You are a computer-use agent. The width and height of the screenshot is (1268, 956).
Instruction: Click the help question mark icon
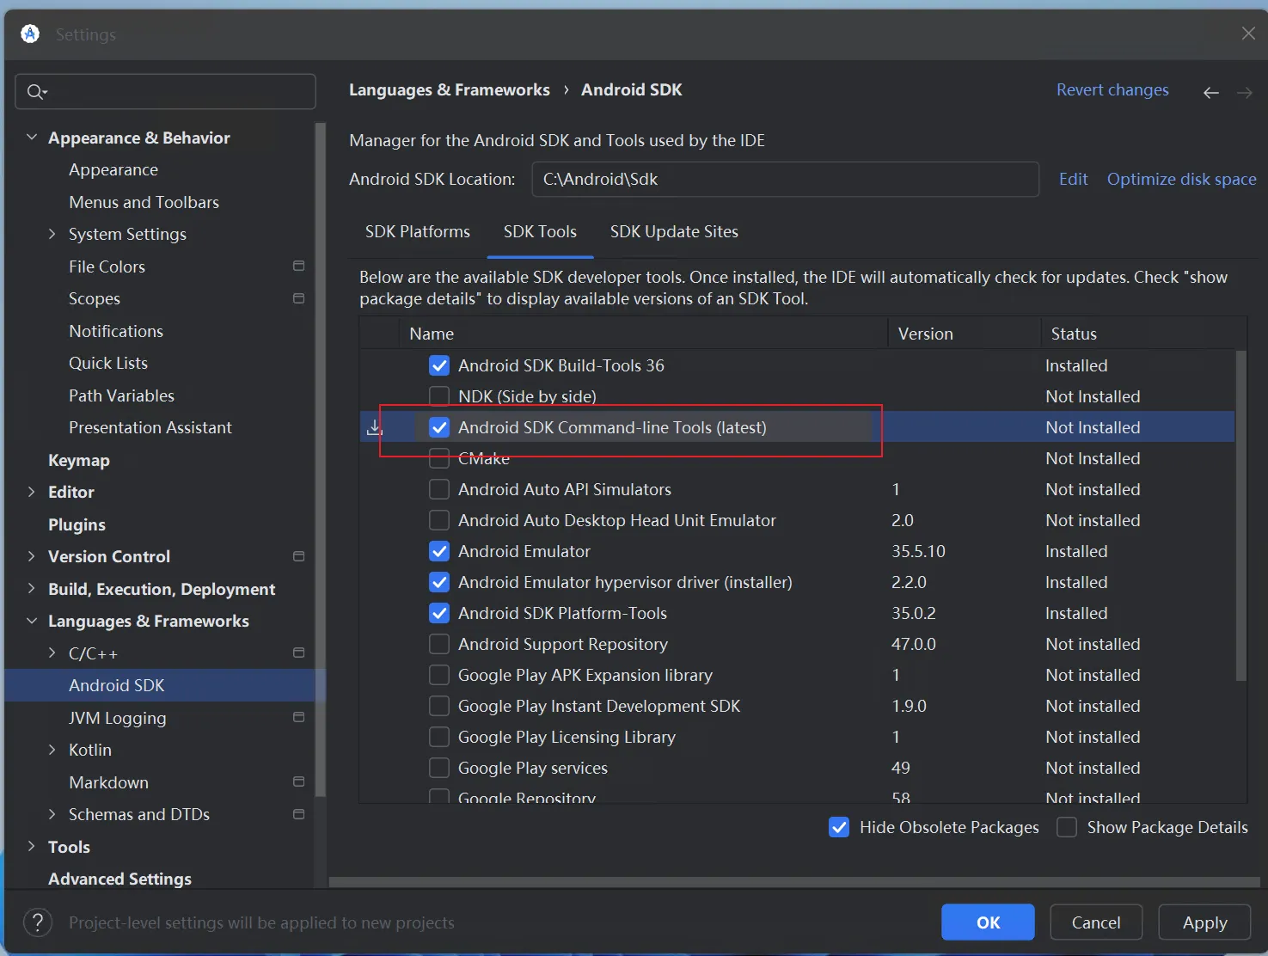[x=38, y=922]
